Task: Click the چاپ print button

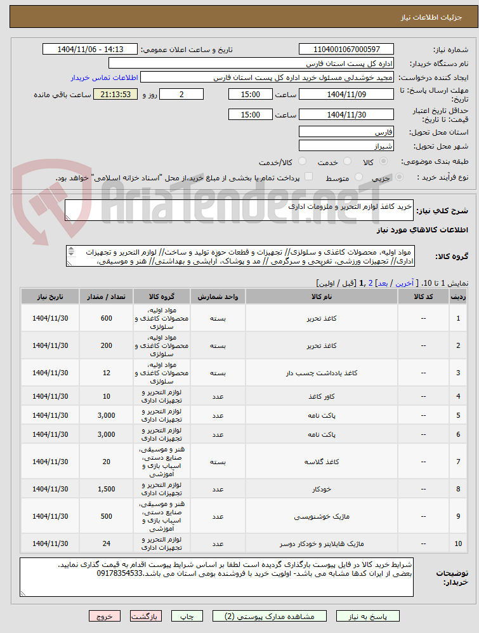Action: click(x=187, y=616)
